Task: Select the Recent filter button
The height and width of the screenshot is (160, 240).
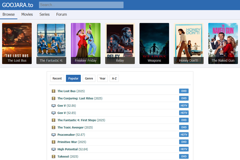Action: click(x=57, y=78)
